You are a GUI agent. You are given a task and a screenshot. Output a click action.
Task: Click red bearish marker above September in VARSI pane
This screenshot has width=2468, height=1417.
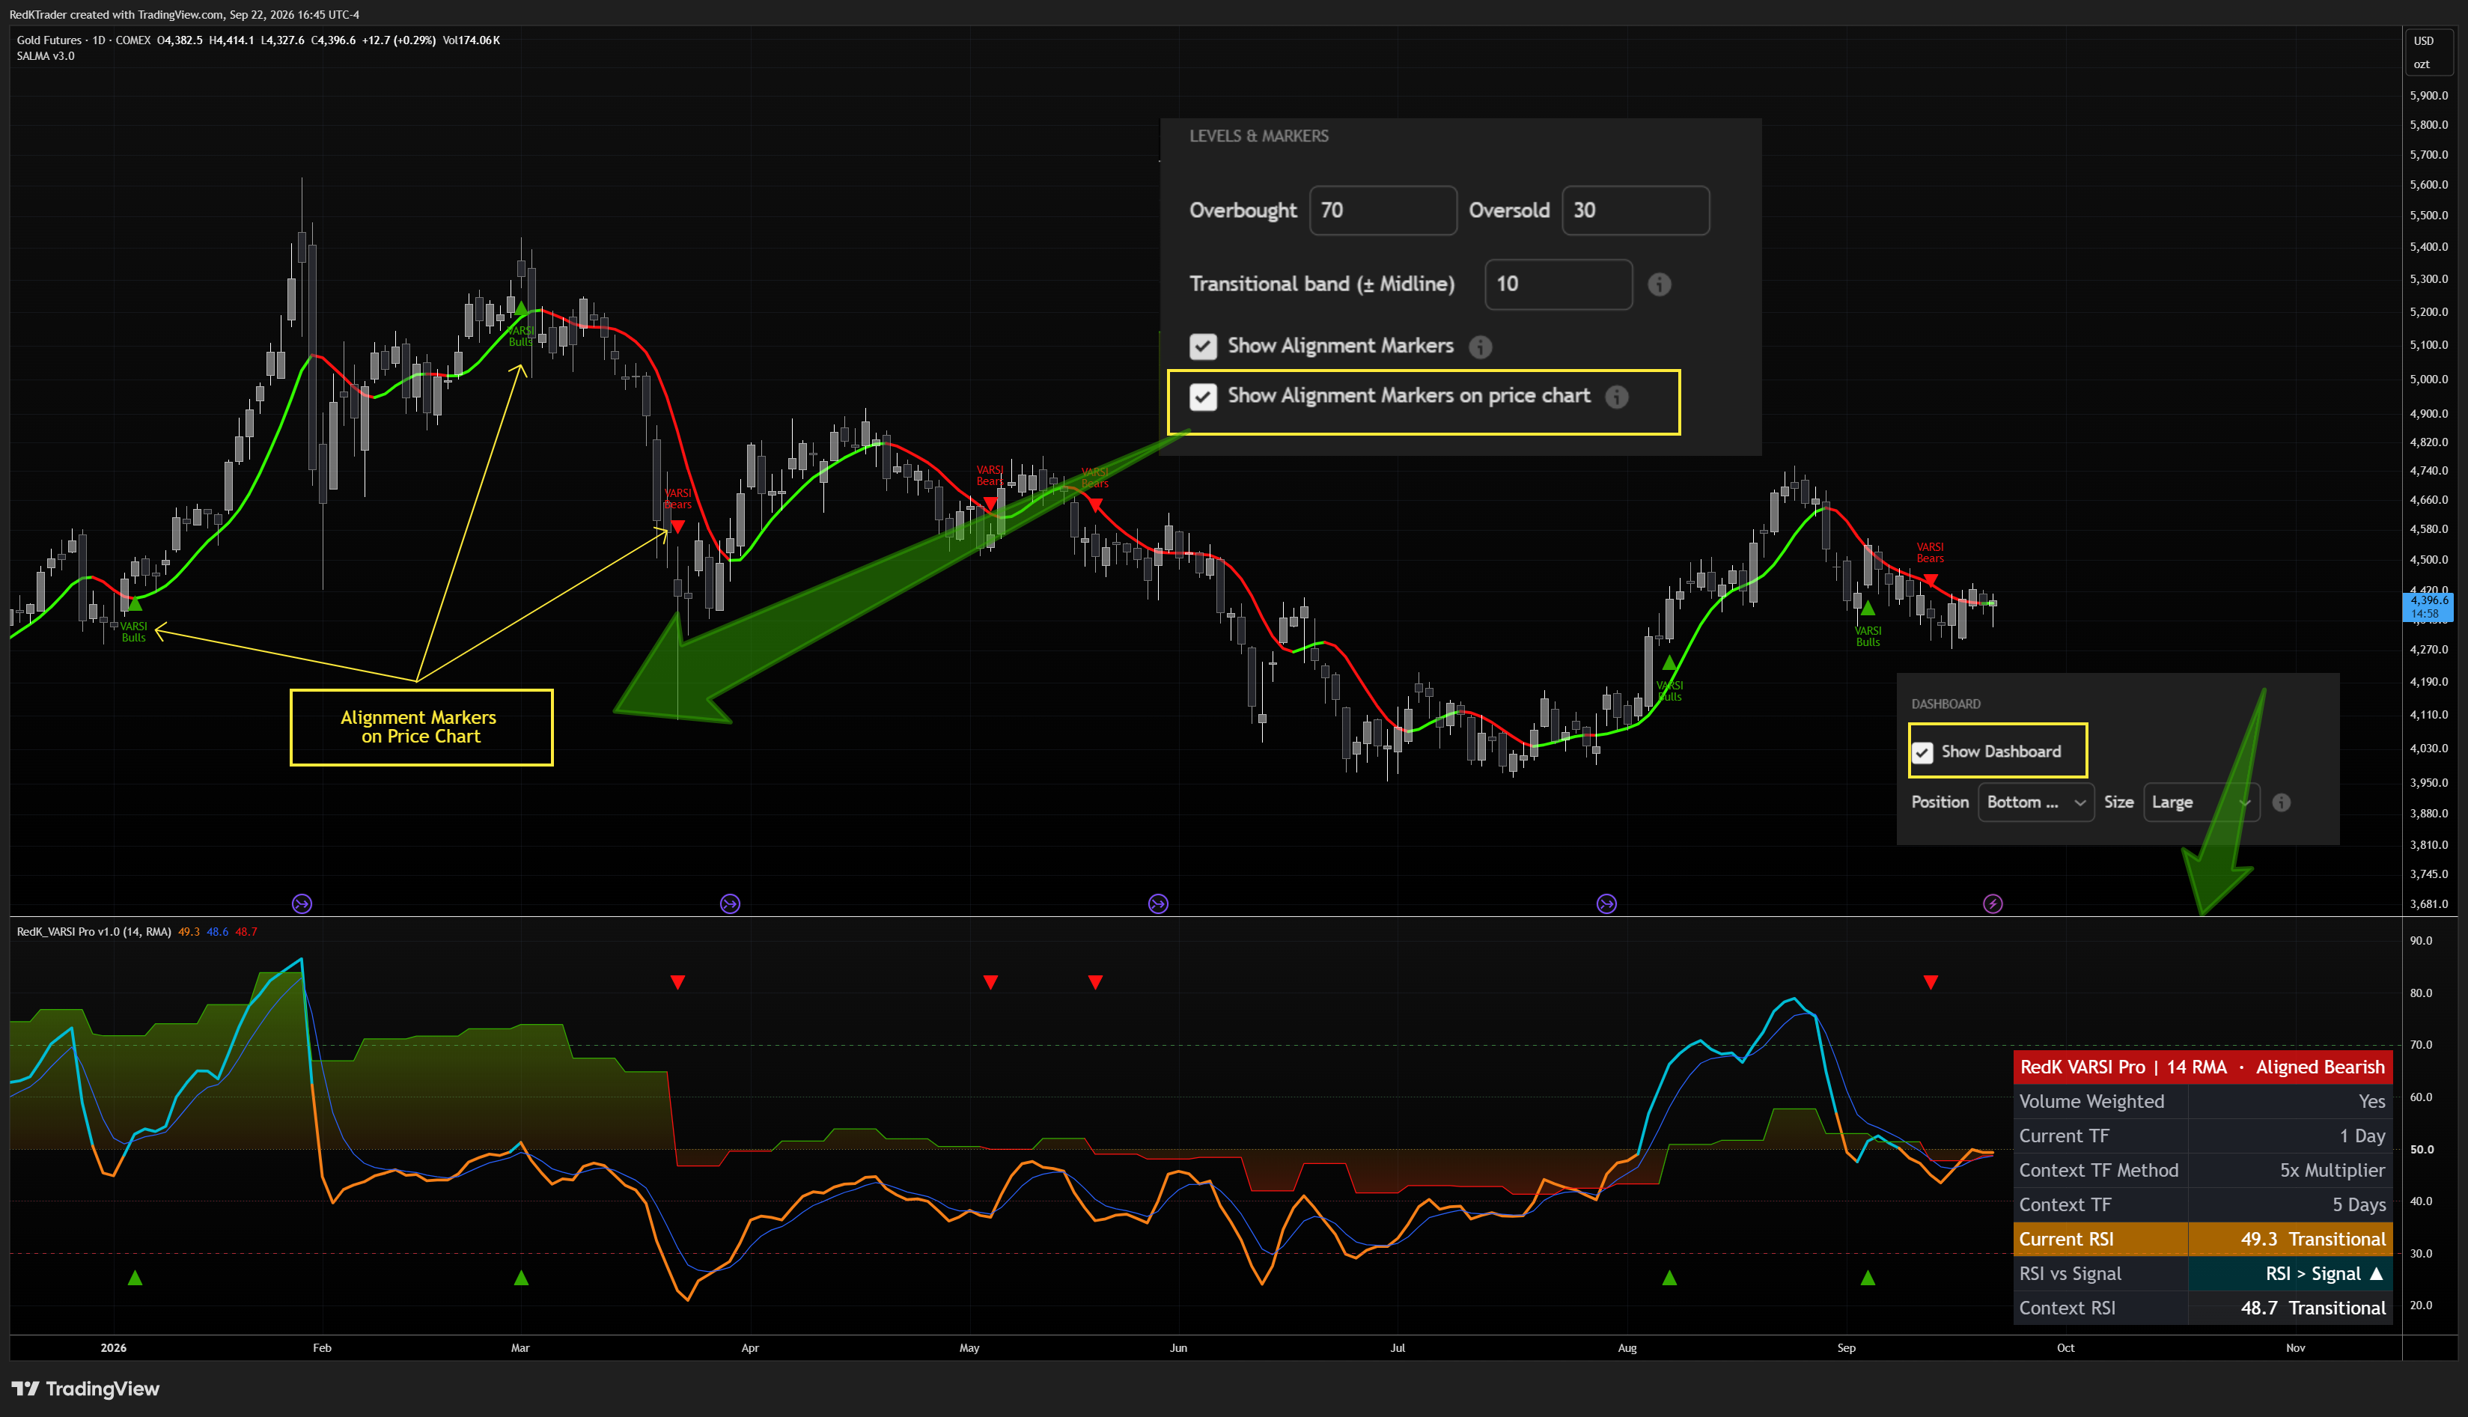pyautogui.click(x=1931, y=982)
